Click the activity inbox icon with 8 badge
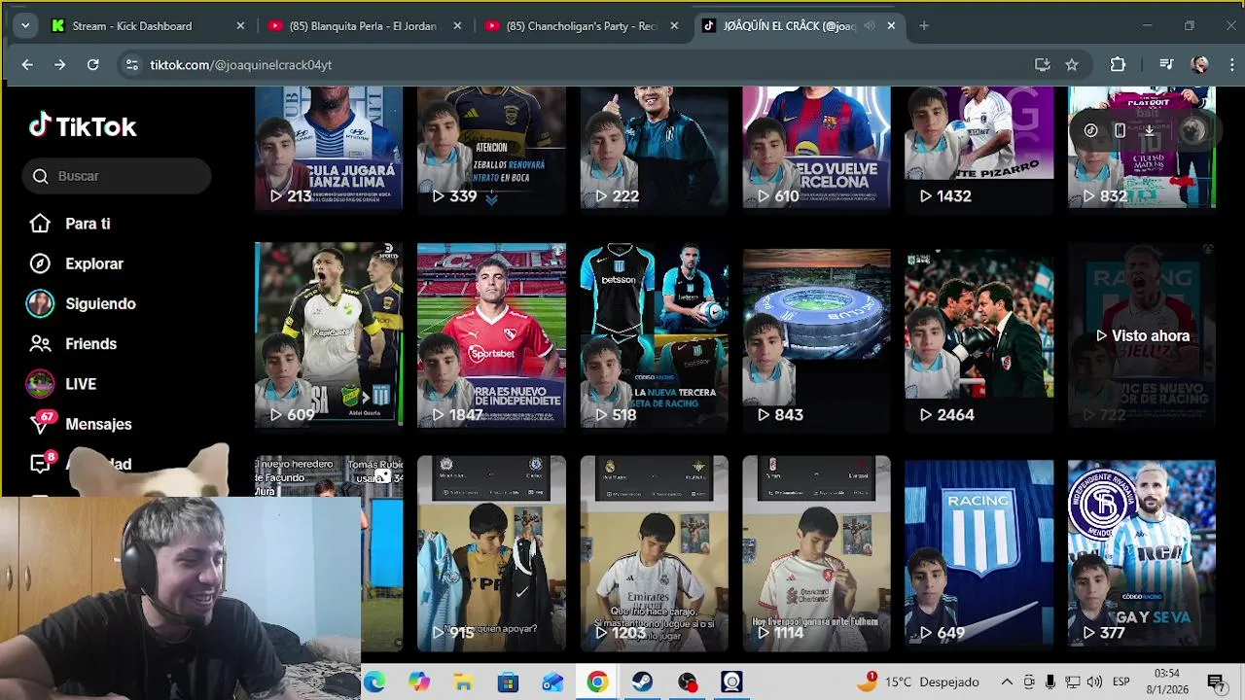The image size is (1245, 700). tap(41, 463)
